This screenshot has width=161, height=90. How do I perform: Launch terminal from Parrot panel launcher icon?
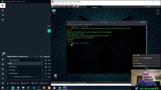point(75,7)
